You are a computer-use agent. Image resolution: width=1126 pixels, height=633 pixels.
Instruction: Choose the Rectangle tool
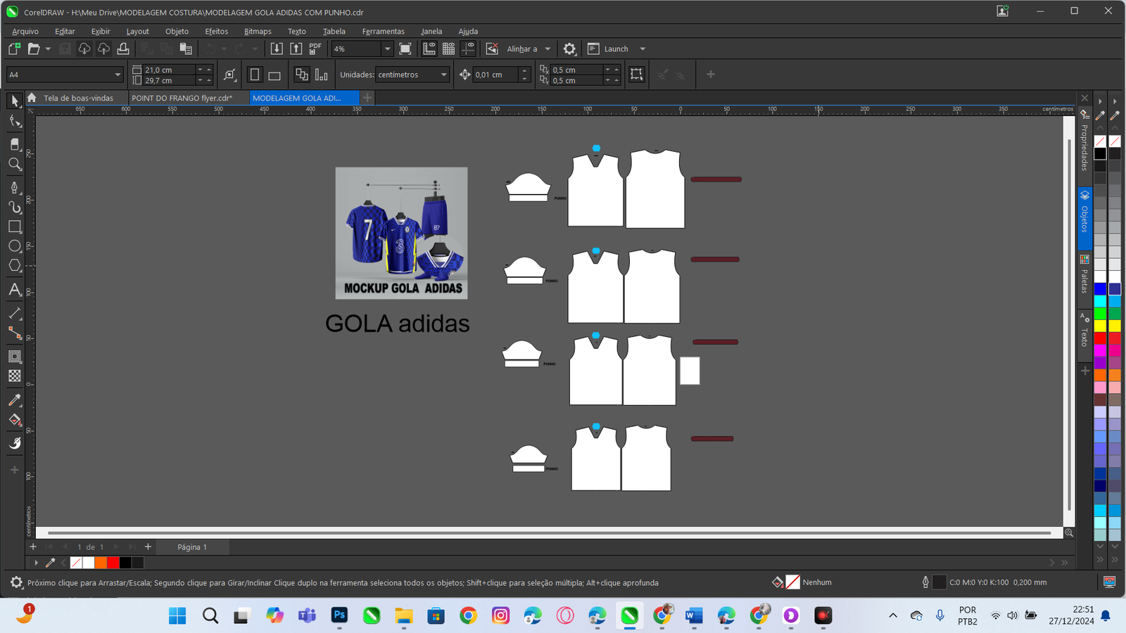15,226
